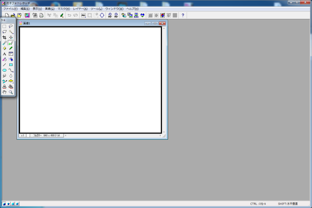
Task: Click the copy icon in the toolbar
Action: pos(55,16)
